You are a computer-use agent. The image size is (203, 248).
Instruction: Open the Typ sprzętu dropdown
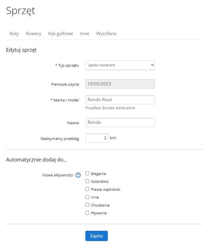click(x=120, y=65)
